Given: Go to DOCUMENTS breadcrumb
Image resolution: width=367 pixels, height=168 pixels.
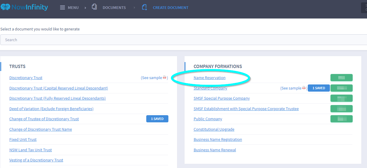Looking at the screenshot, I should click(114, 7).
